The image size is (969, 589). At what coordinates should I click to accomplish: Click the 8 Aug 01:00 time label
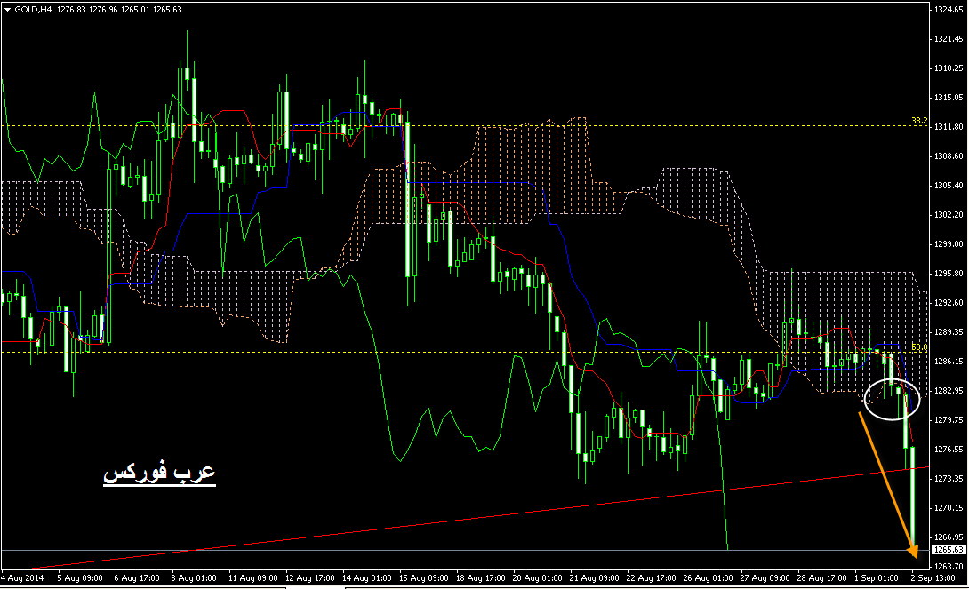point(194,578)
